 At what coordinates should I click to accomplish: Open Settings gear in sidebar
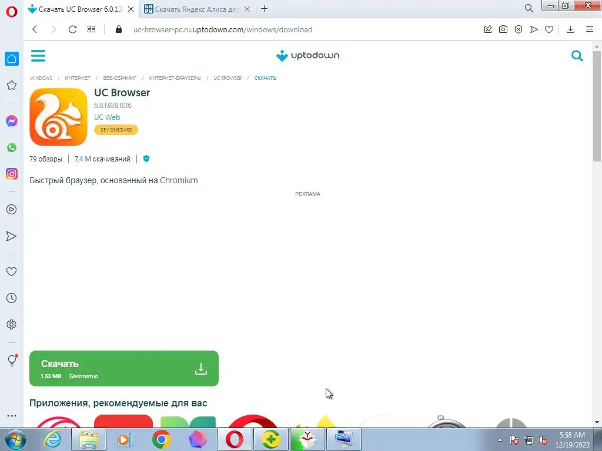click(12, 324)
